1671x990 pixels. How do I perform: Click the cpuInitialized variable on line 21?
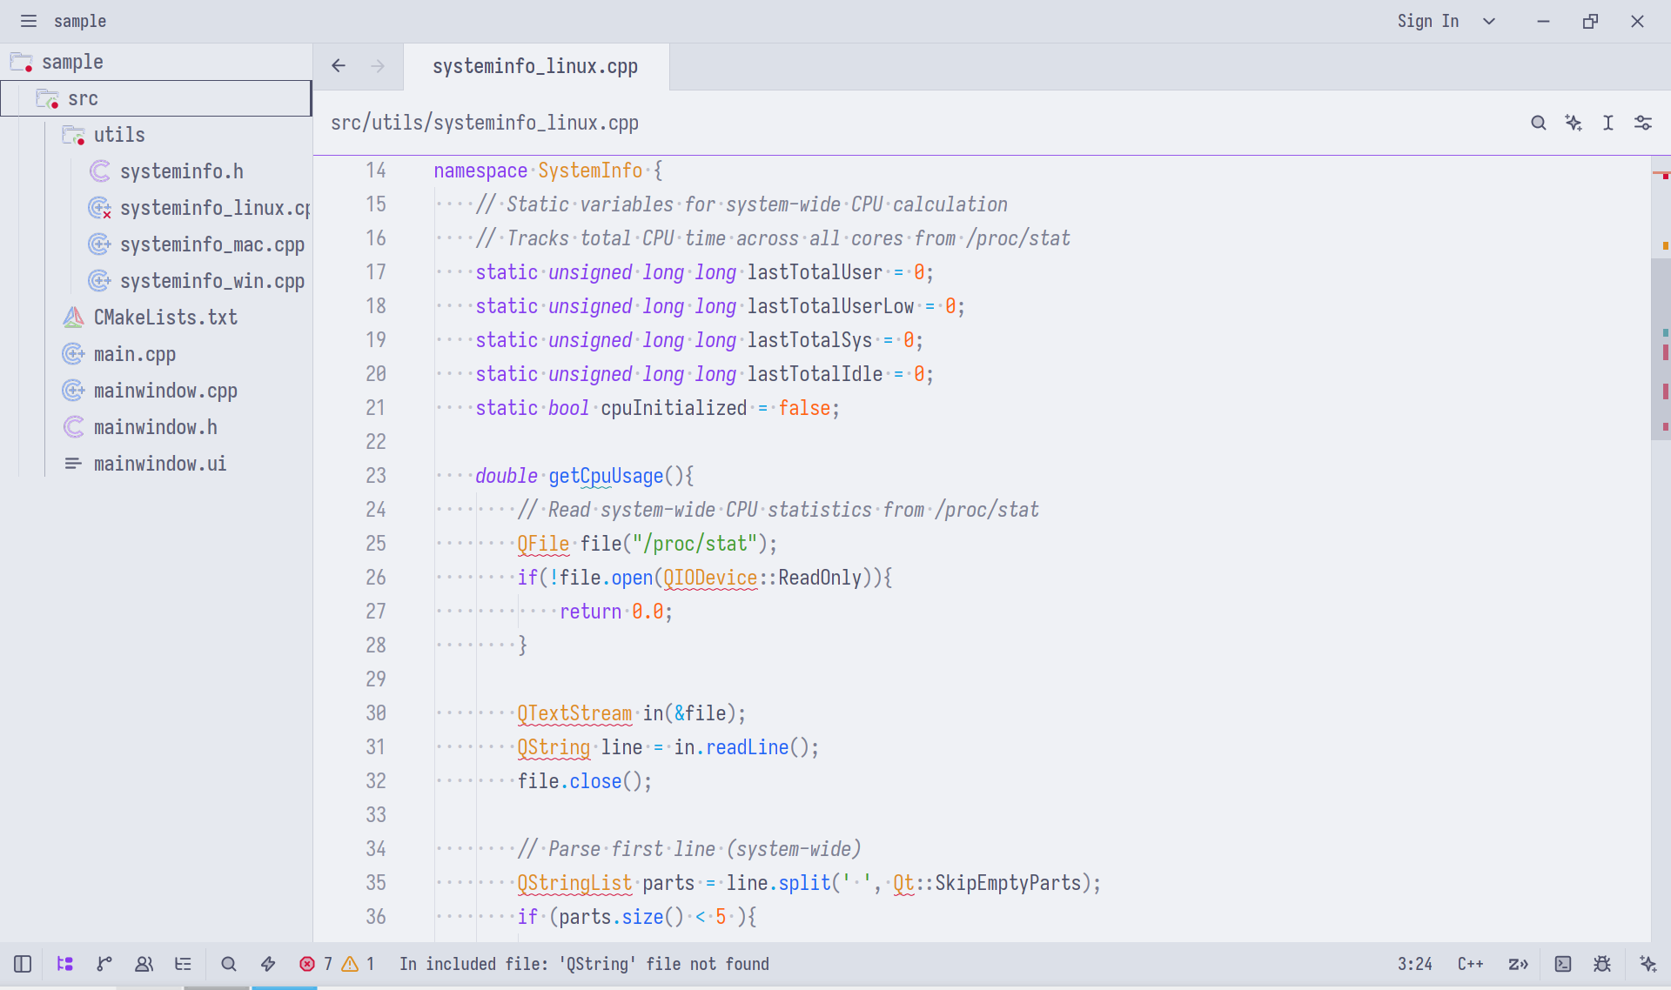click(674, 408)
